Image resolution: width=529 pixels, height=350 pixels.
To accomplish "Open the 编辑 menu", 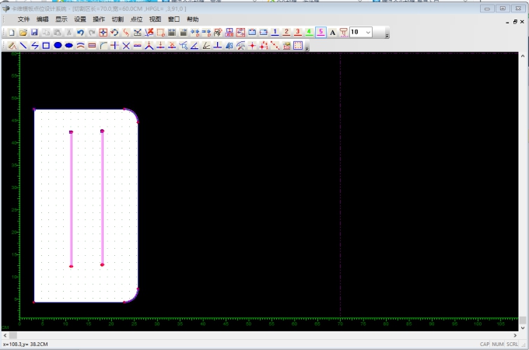I will click(x=43, y=19).
